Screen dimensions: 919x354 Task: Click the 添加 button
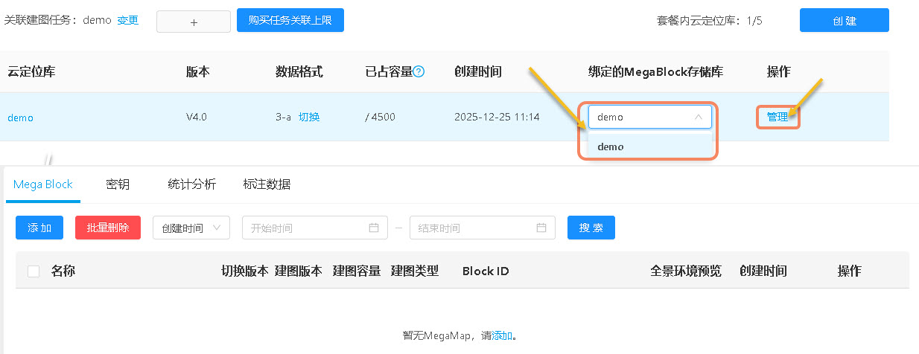coord(39,228)
